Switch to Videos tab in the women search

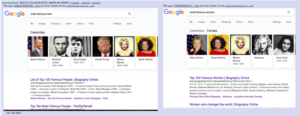tap(239, 22)
